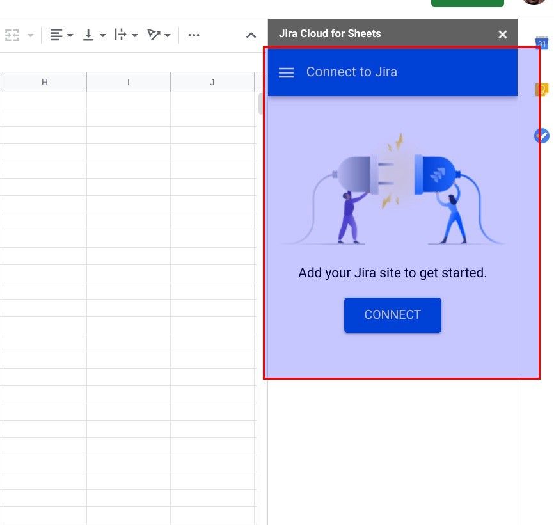554x525 pixels.
Task: Click the 'Connect to Jira' heading text
Action: click(x=352, y=72)
